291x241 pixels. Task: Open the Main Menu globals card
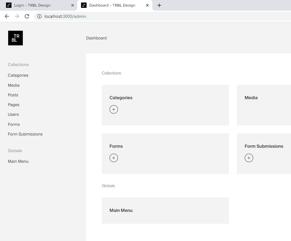(x=165, y=211)
